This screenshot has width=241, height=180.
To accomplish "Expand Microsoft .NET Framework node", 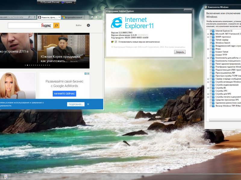I will click(x=208, y=34).
